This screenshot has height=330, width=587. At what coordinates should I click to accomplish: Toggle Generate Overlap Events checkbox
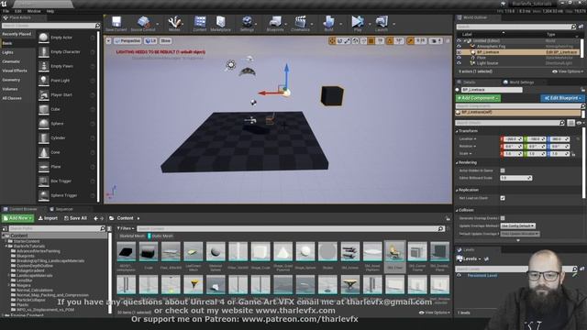[x=503, y=218]
